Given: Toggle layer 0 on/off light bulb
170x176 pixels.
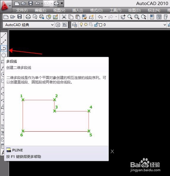Looking at the screenshot, I should pos(81,25).
